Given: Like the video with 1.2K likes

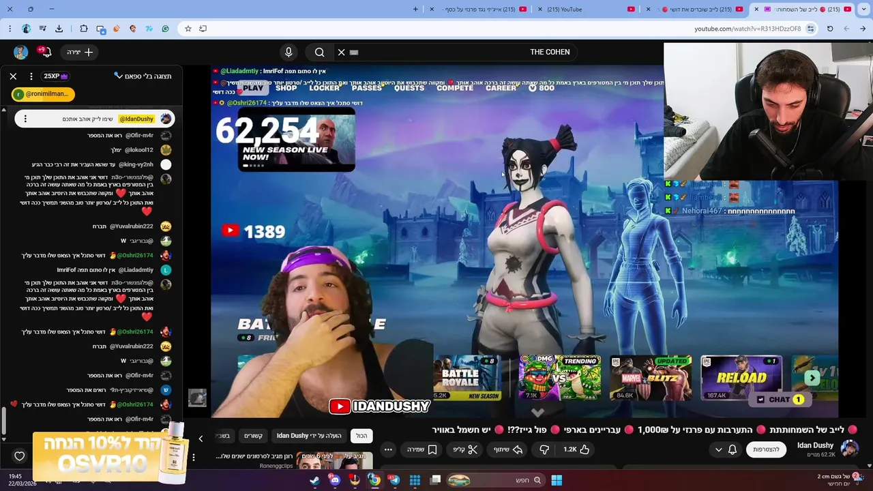Looking at the screenshot, I should point(576,449).
